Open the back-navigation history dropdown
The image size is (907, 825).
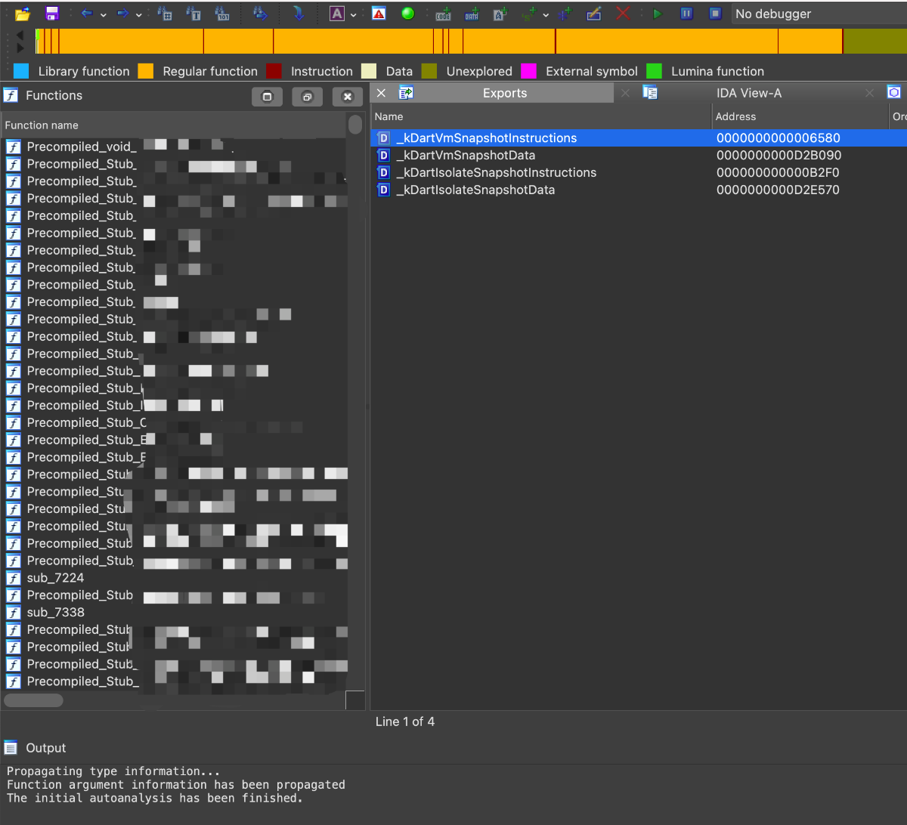[x=103, y=14]
